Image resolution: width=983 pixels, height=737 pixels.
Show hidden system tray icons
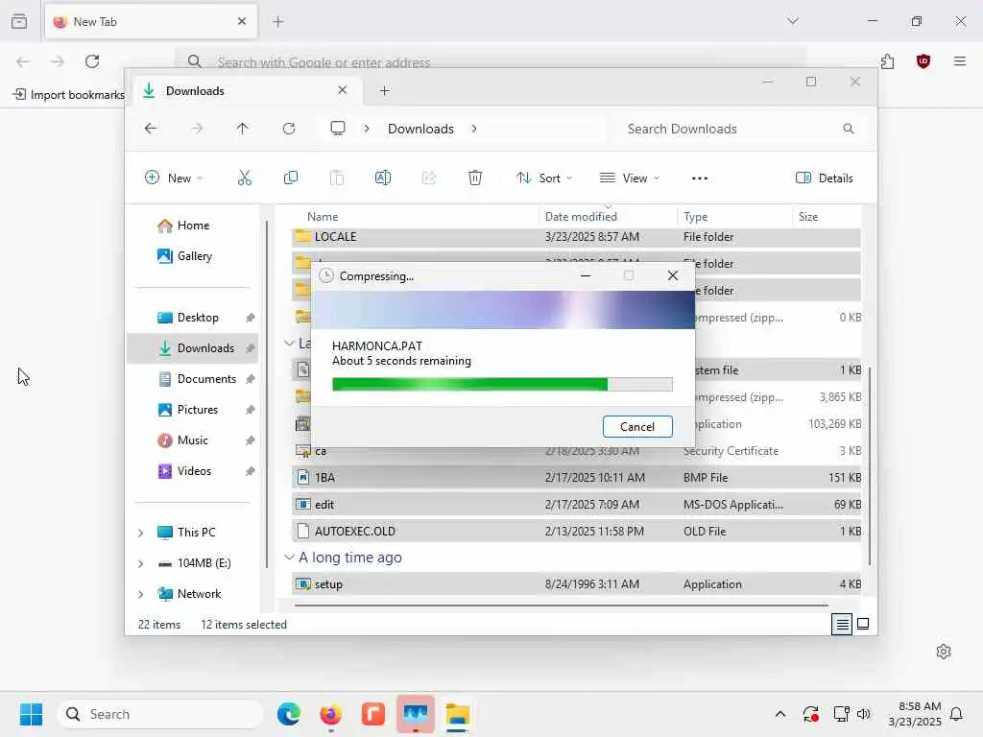tap(779, 714)
